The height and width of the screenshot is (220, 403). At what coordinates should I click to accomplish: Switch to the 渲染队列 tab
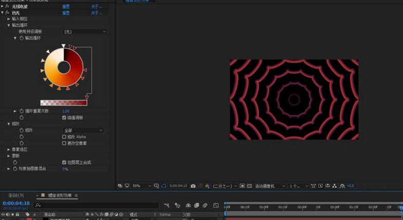pos(16,195)
